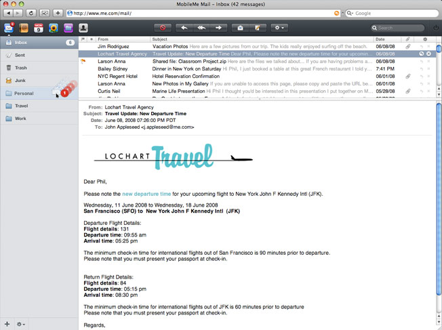Click the message body scroll-down arrow
This screenshot has height=330, width=442.
pos(439,322)
